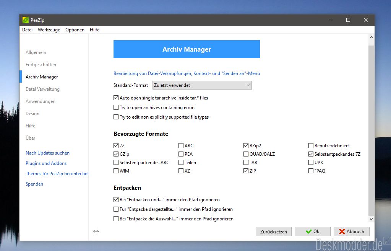Click the scrollbar down arrow
The height and width of the screenshot is (251, 391).
371,219
